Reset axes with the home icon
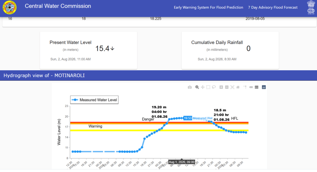317x172 pixels. (x=238, y=87)
